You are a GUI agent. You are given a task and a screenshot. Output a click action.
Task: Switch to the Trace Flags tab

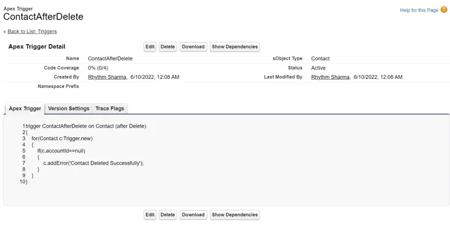[x=110, y=109]
